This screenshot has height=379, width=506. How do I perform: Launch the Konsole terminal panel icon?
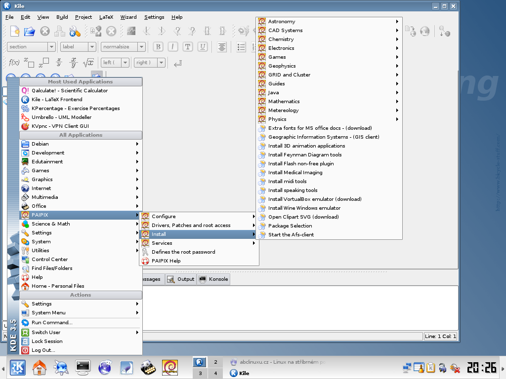pyautogui.click(x=83, y=367)
